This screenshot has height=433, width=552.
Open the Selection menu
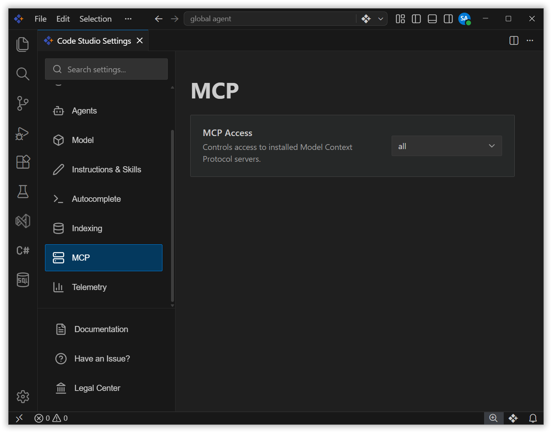coord(95,19)
